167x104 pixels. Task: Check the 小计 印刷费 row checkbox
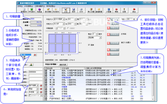(x=46, y=87)
